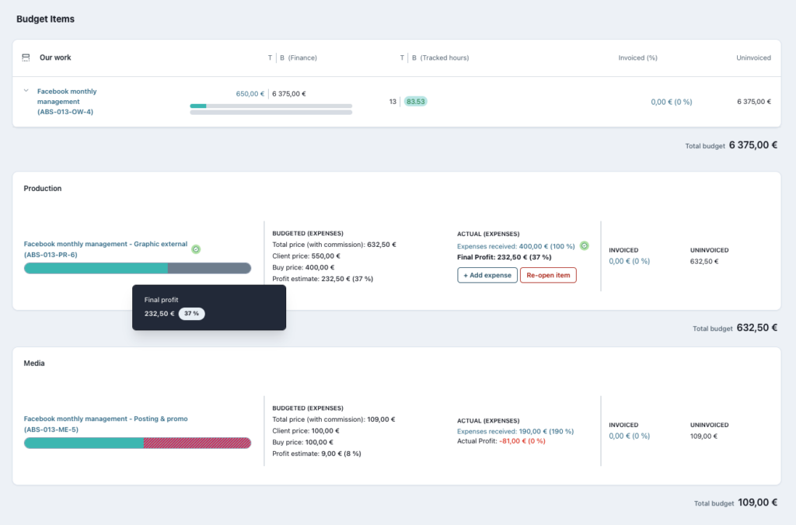This screenshot has width=796, height=525.
Task: Click Actual Profit: -81,00 € (0 %) text
Action: 501,441
